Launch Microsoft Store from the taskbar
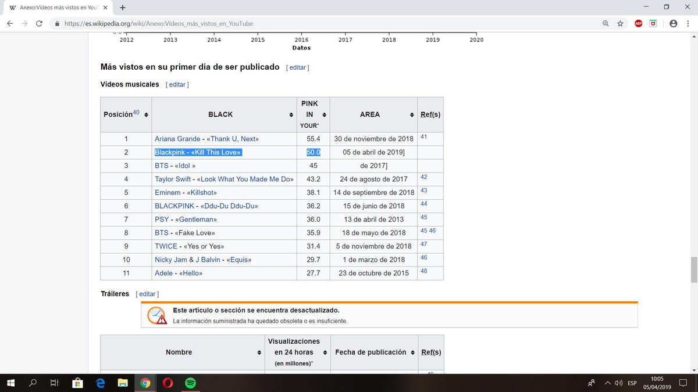 point(77,383)
